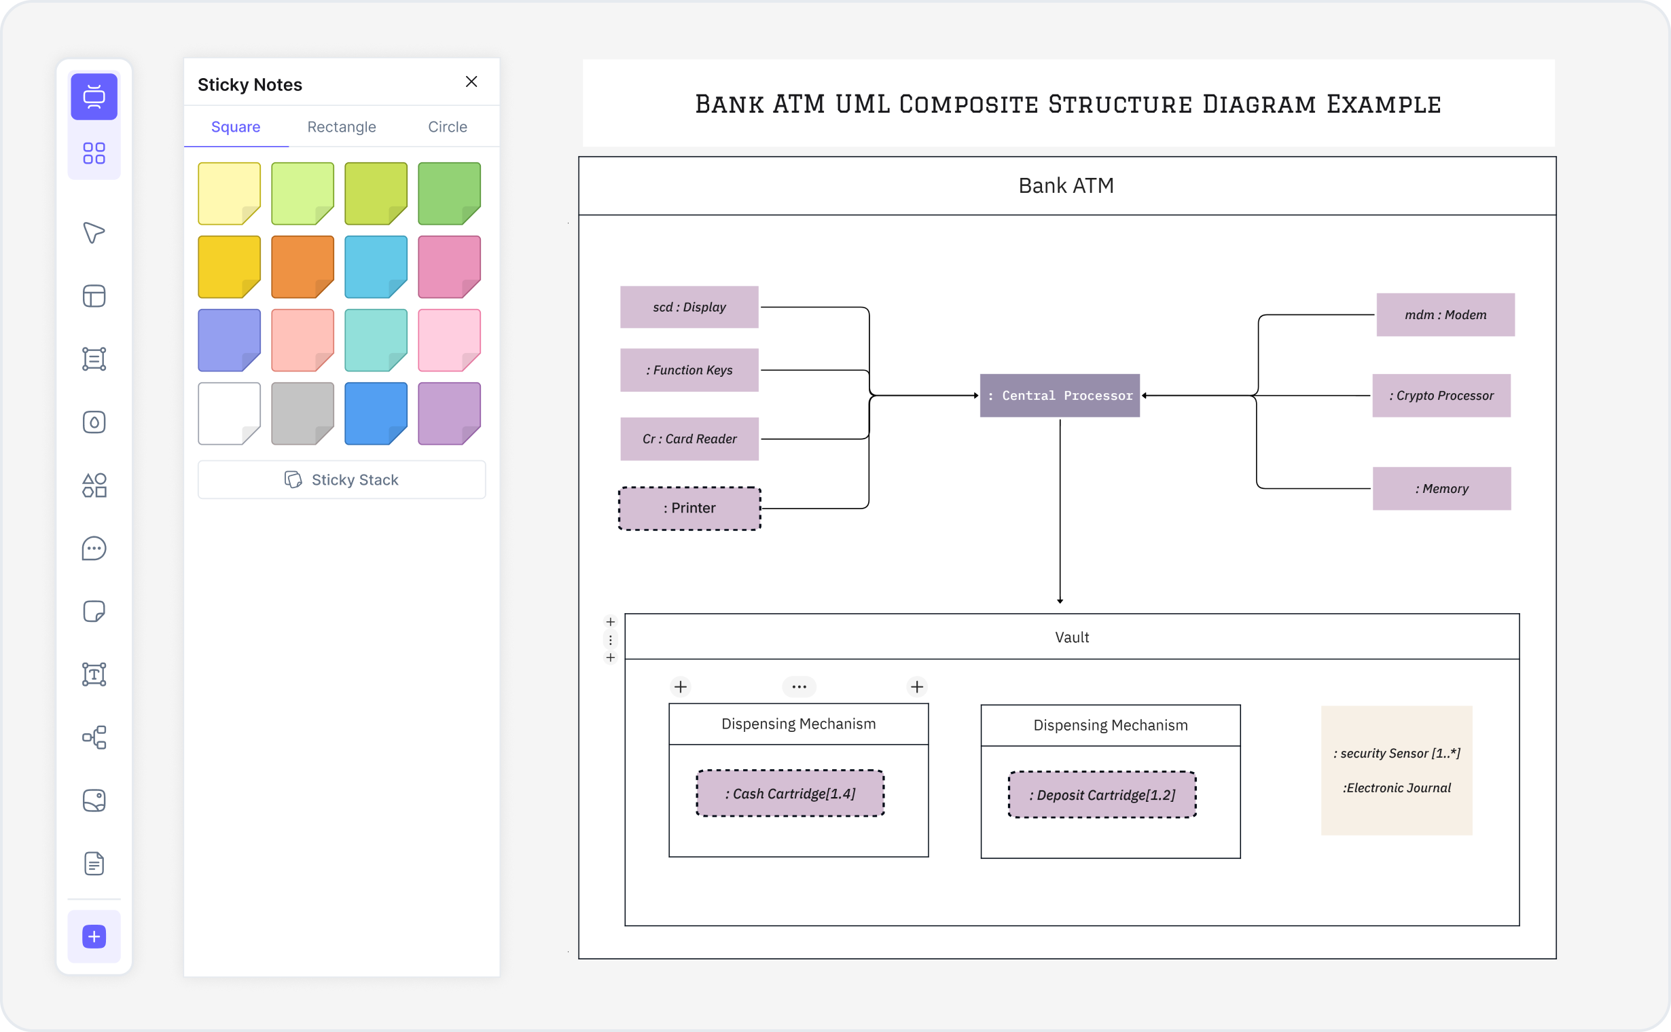Pick the gray sticky note
The image size is (1671, 1032).
(302, 413)
